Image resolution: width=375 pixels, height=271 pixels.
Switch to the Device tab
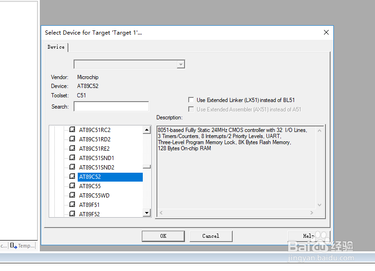coord(56,47)
